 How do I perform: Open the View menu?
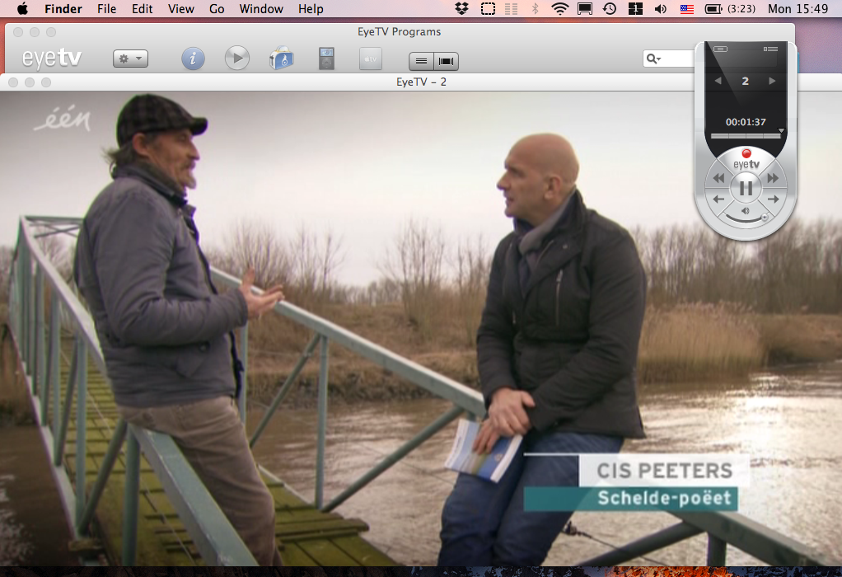pyautogui.click(x=181, y=8)
